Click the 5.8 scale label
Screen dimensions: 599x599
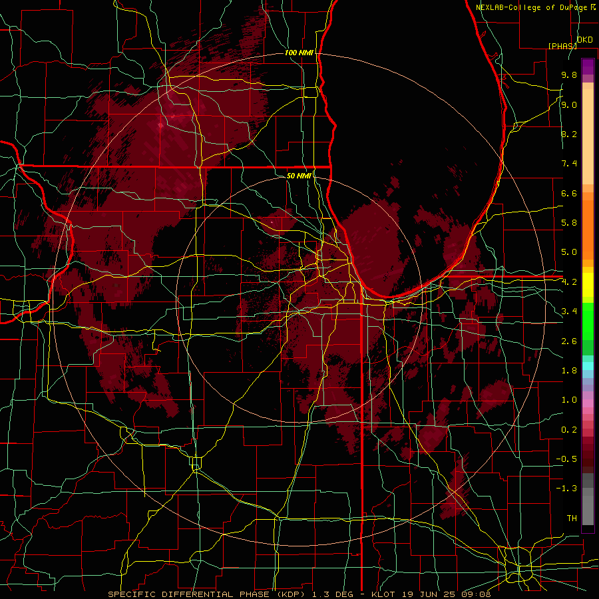click(569, 223)
